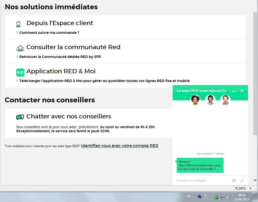Minimize the La team RED chat widget
The height and width of the screenshot is (202, 258).
(x=234, y=91)
